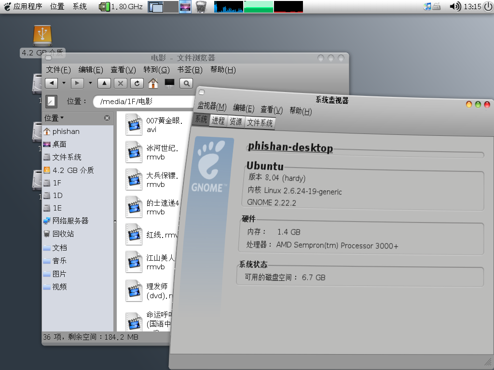The width and height of the screenshot is (494, 370).
Task: Select the 文档 bookmark in the sidebar
Action: coord(55,248)
